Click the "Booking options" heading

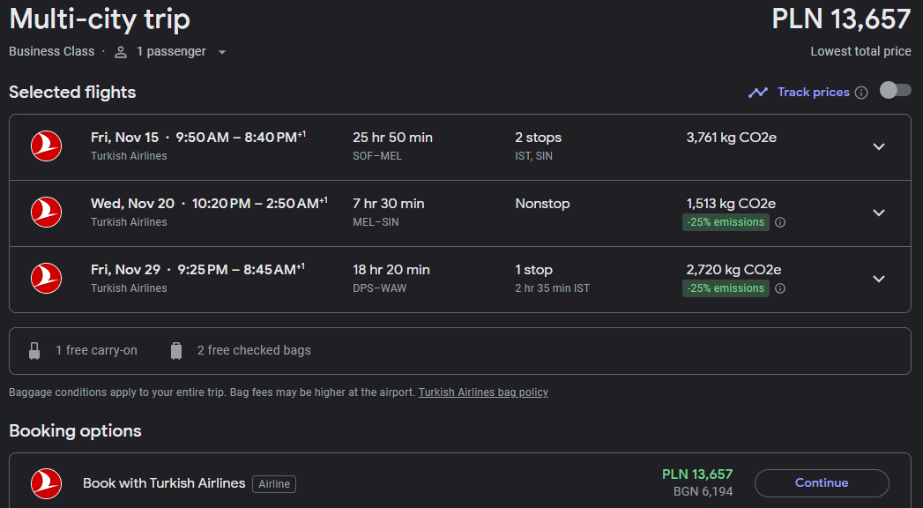pyautogui.click(x=75, y=431)
